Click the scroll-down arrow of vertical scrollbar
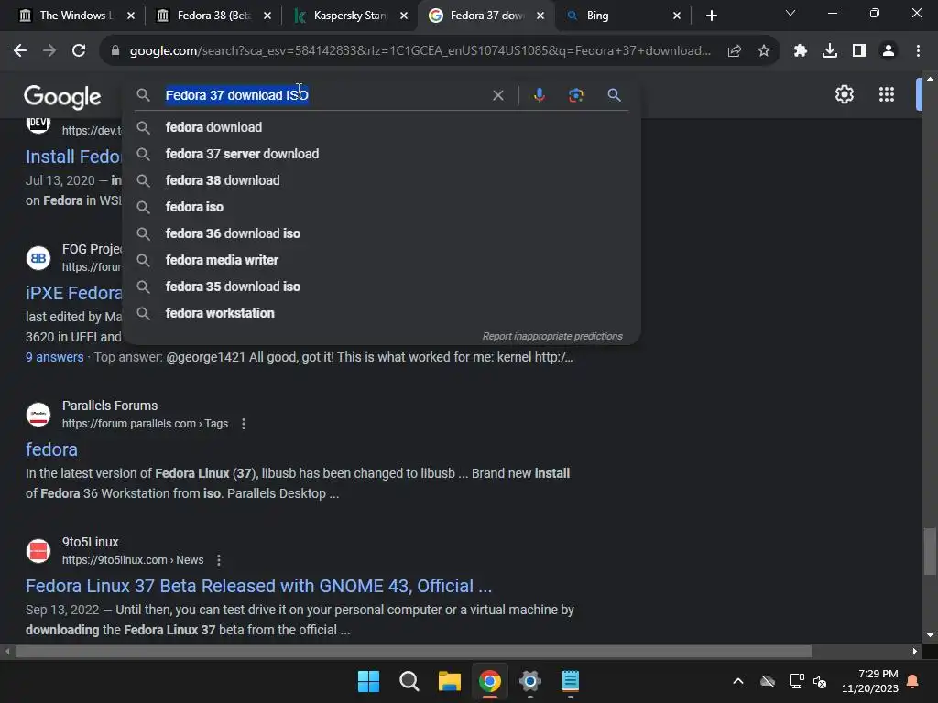Image resolution: width=938 pixels, height=703 pixels. [929, 635]
